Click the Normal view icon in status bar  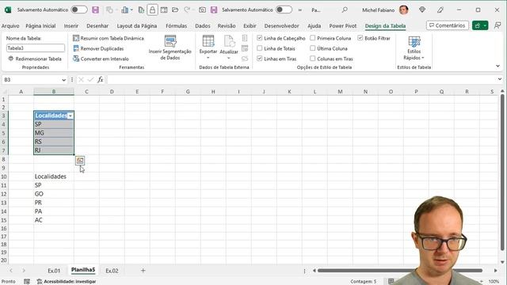(391, 282)
